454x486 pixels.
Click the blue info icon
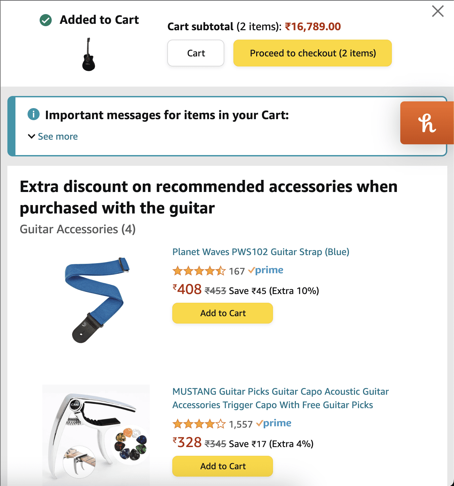[34, 114]
